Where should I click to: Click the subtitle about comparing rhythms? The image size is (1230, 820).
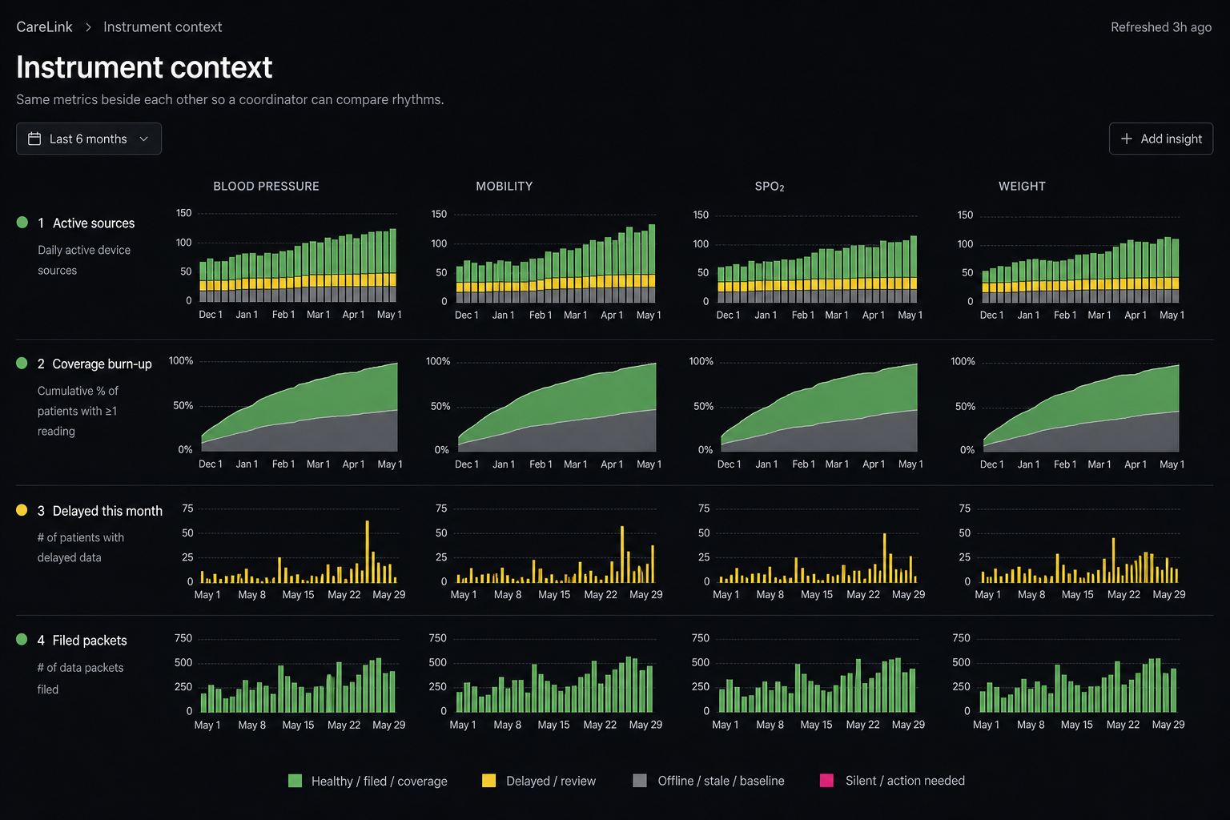click(x=230, y=99)
